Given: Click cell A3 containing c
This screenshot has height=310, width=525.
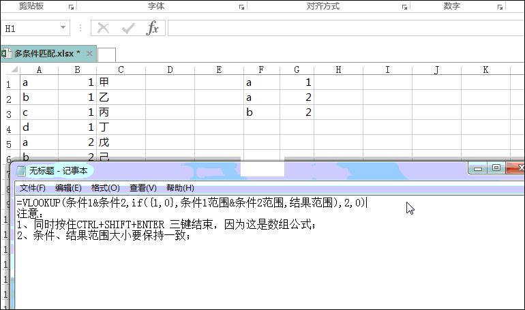Looking at the screenshot, I should tap(39, 112).
